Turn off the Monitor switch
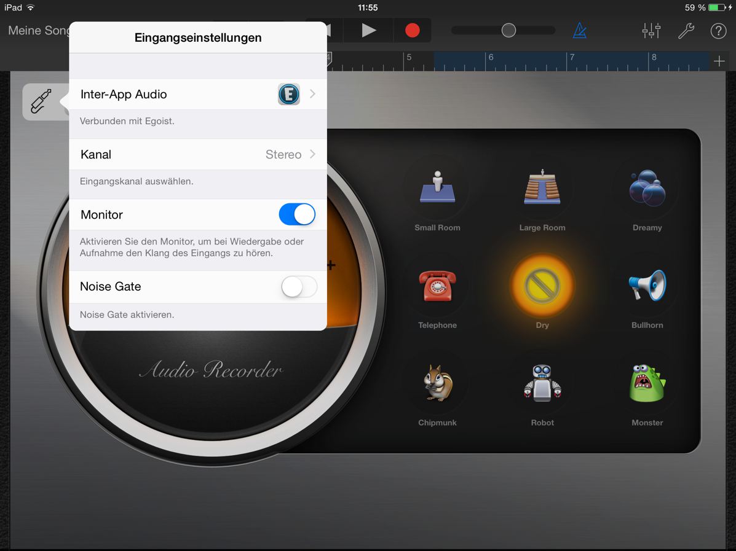Image resolution: width=736 pixels, height=551 pixels. [297, 215]
